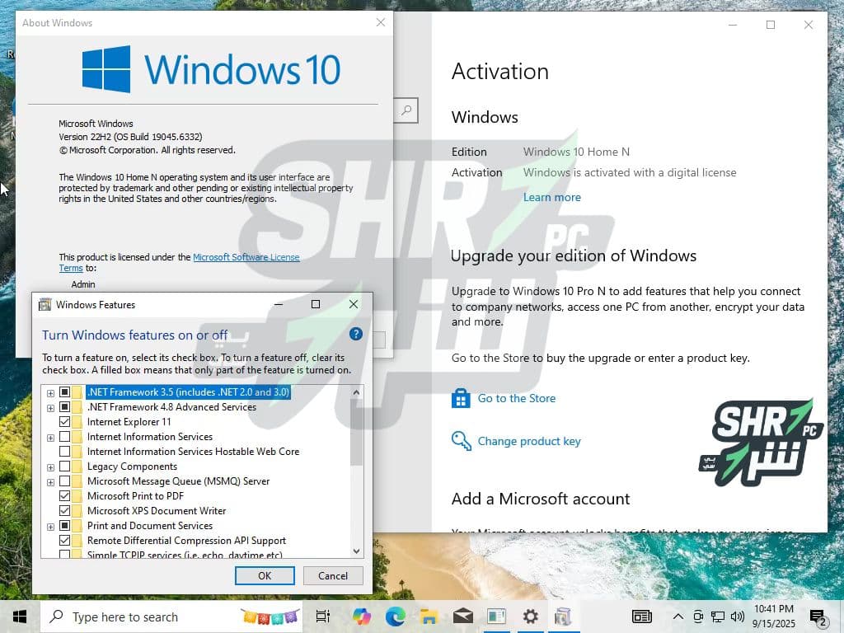The image size is (844, 633).
Task: Select the Microsoft XPS Document Writer label
Action: (157, 511)
